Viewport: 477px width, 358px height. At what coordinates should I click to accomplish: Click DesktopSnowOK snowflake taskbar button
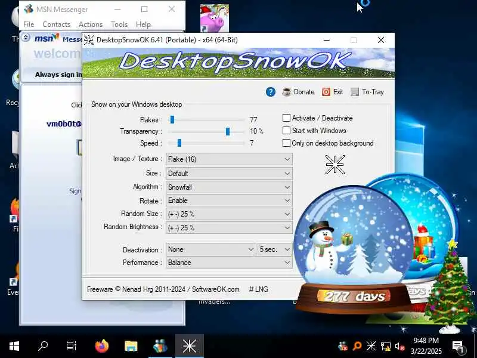189,346
